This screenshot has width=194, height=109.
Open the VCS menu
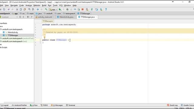(61, 5)
